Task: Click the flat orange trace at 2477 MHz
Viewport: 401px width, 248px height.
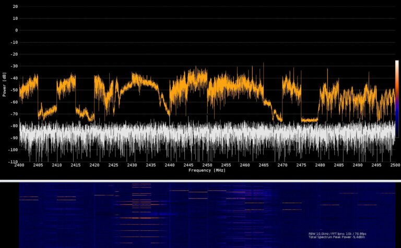Action: point(310,120)
